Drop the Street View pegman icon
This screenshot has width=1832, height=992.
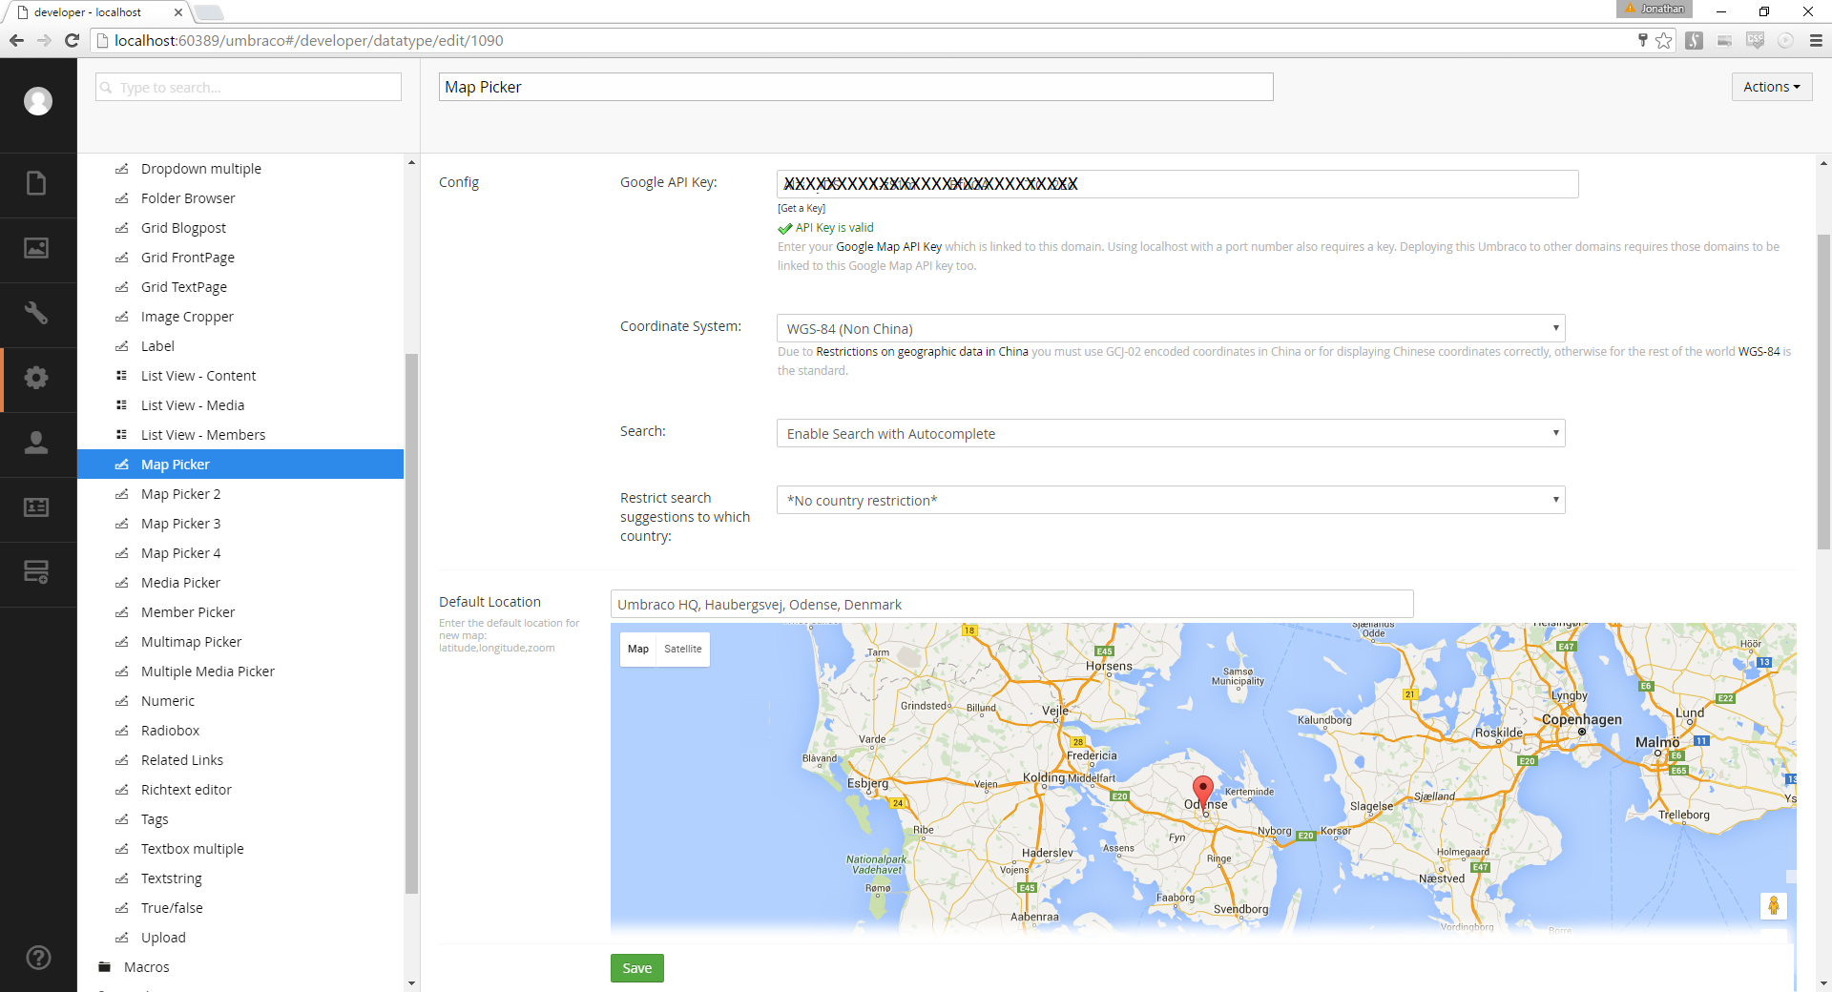(x=1773, y=905)
